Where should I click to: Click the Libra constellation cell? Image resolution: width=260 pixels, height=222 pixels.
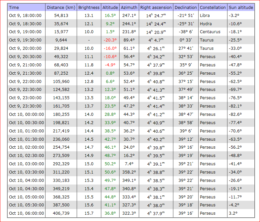[205, 15]
